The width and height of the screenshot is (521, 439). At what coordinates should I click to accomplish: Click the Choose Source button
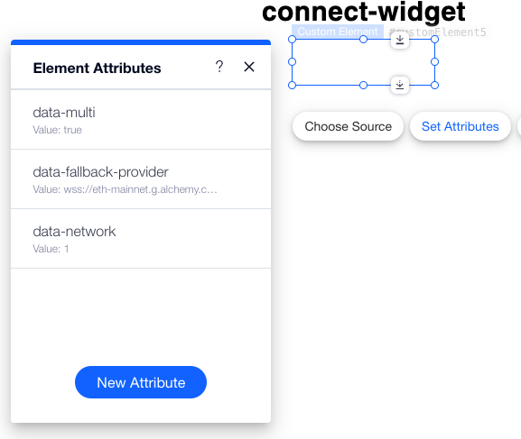(348, 126)
